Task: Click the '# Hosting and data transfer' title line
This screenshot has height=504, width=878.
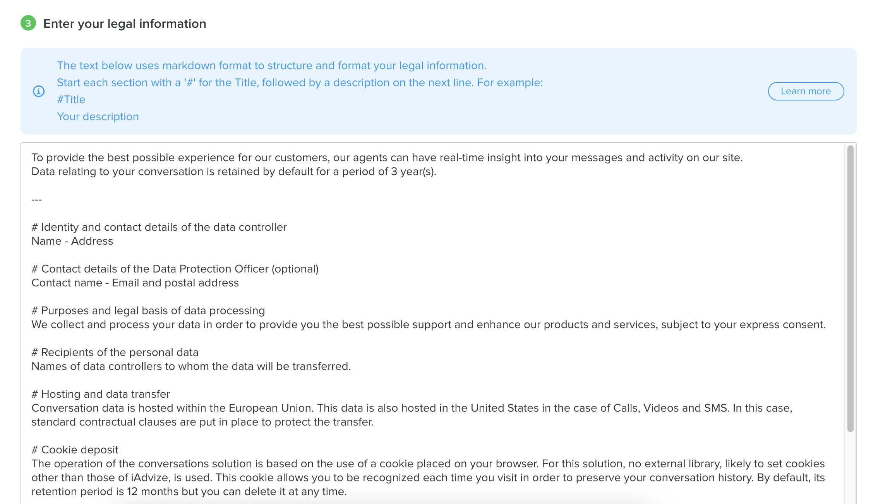Action: (x=101, y=394)
